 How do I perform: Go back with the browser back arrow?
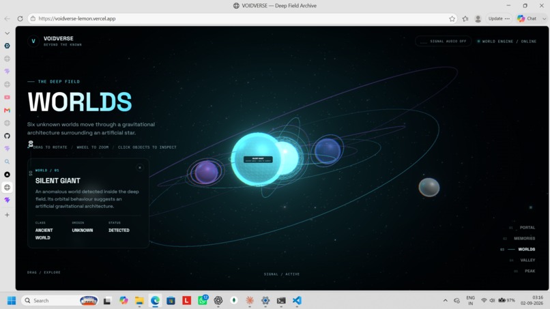pos(7,18)
